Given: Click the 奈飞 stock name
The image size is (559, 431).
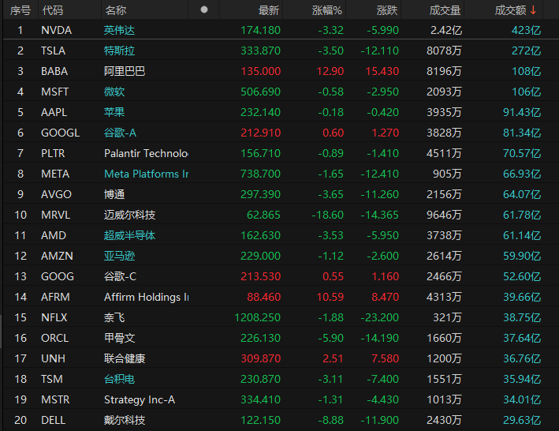Looking at the screenshot, I should 114,317.
